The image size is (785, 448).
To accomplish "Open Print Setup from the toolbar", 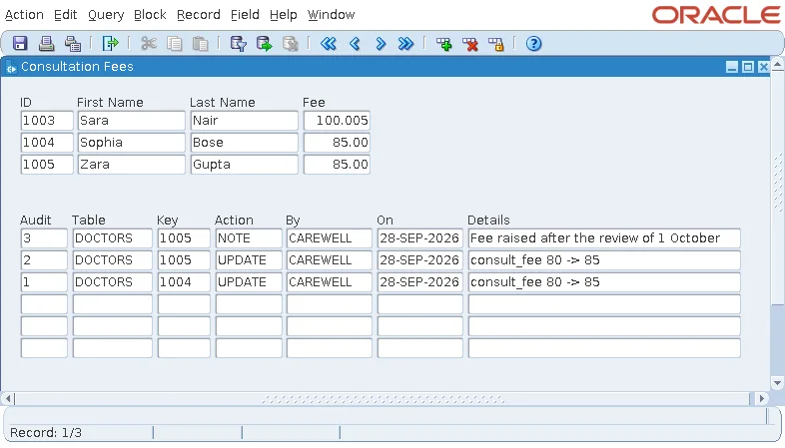I will 73,44.
